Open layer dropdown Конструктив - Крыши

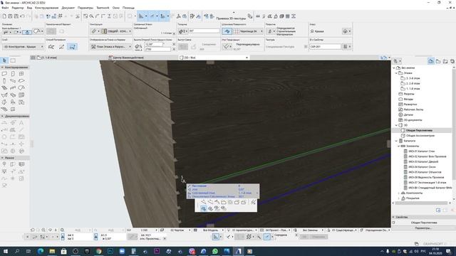coord(24,46)
